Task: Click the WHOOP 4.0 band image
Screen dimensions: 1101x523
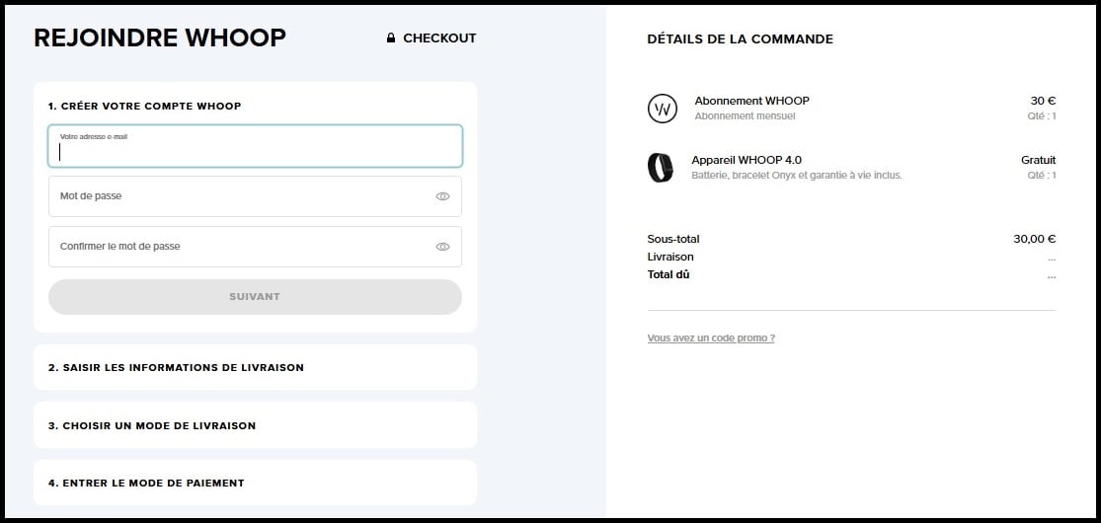Action: click(661, 167)
